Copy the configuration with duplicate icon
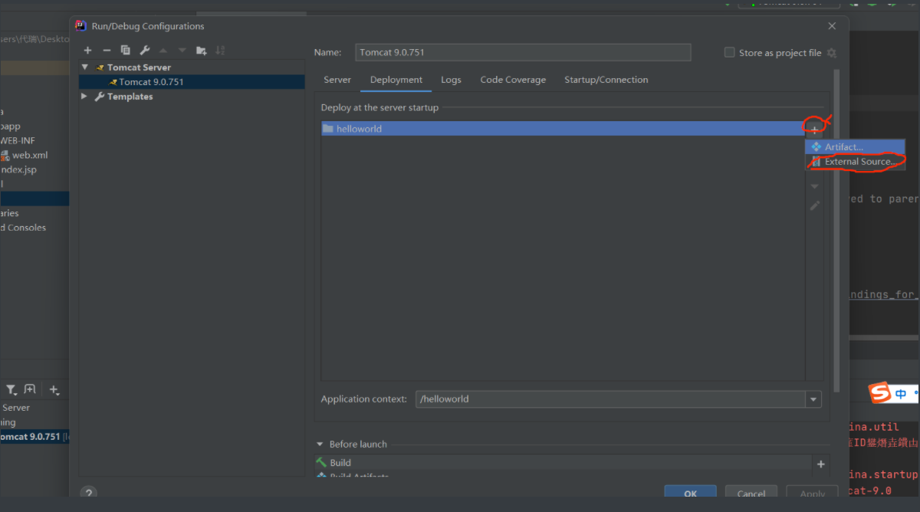Screen dimensions: 920x512 (126, 51)
